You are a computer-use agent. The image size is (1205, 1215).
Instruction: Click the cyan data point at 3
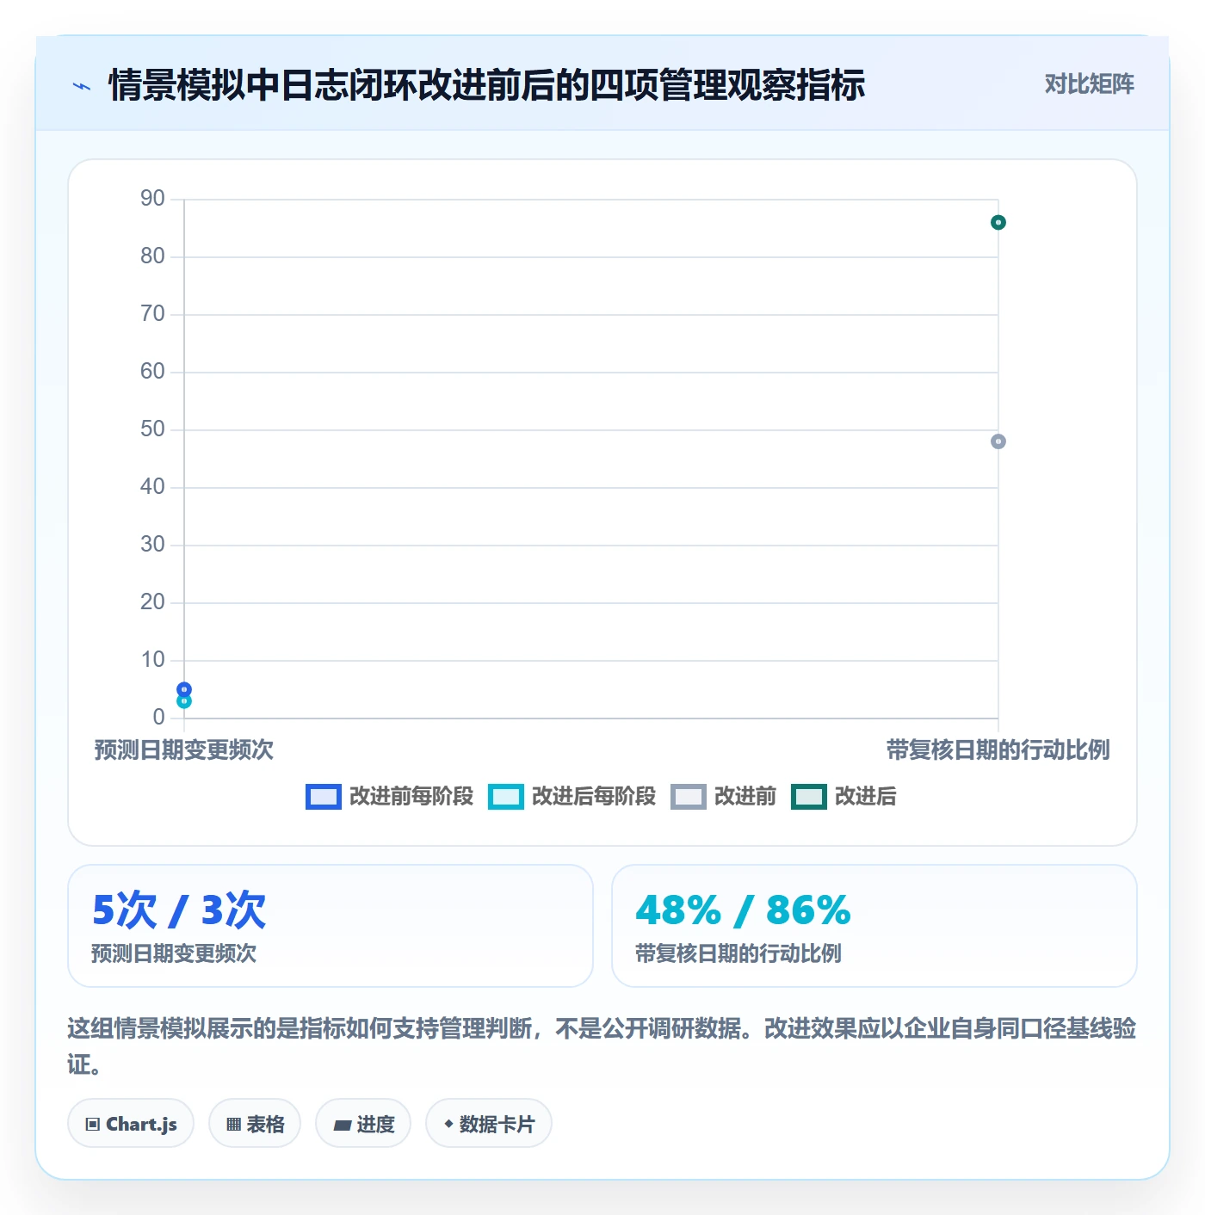point(184,701)
